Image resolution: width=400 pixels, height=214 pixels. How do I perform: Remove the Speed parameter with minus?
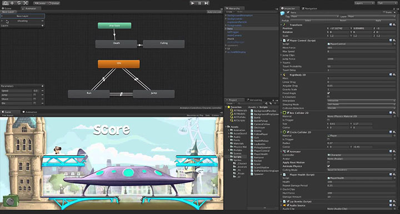tap(42, 90)
